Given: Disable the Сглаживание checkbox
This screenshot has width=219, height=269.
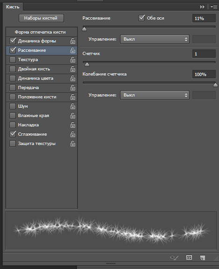Looking at the screenshot, I should [13, 134].
